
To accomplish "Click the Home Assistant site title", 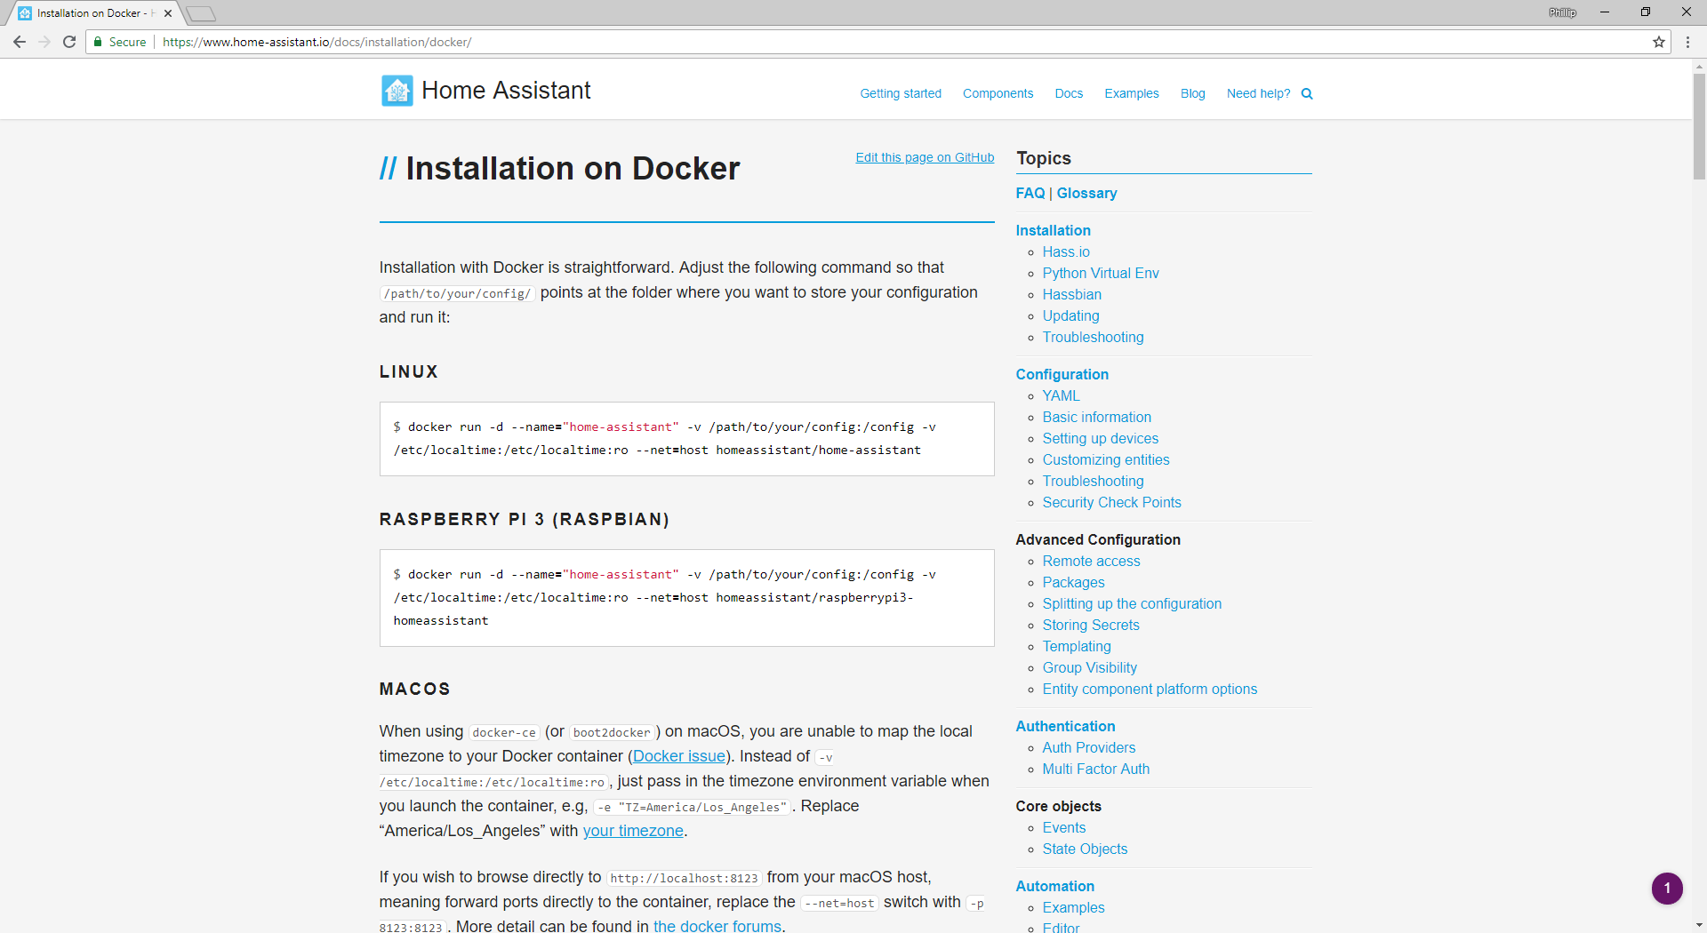I will coord(506,91).
